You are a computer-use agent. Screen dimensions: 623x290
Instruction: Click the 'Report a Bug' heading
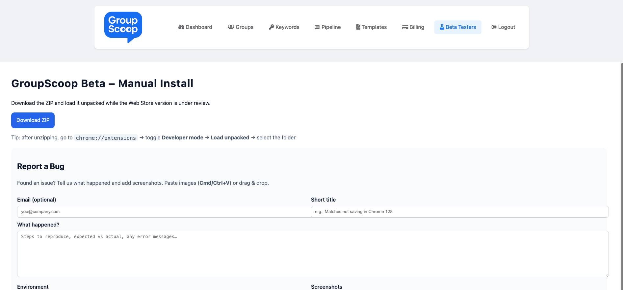(x=41, y=166)
